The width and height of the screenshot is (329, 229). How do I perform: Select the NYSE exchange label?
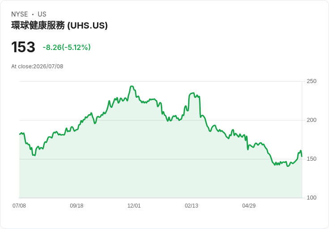pos(20,14)
